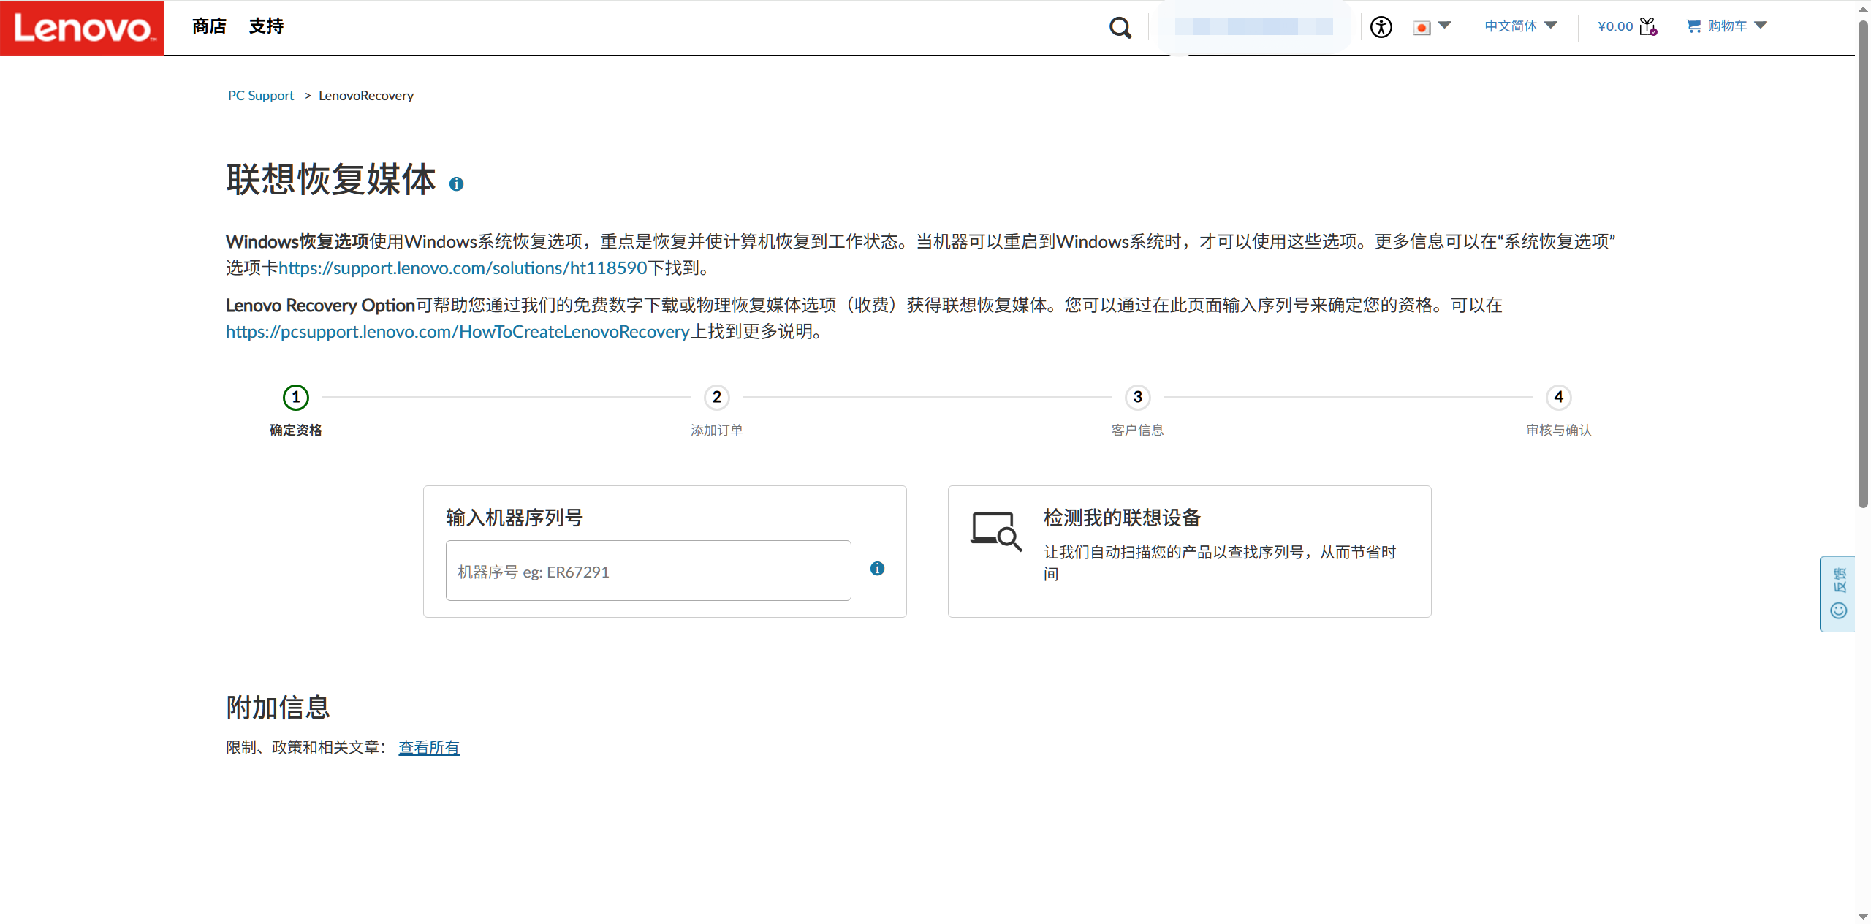Viewport: 1871px width, 924px height.
Task: Open accessibility options icon
Action: pos(1381,28)
